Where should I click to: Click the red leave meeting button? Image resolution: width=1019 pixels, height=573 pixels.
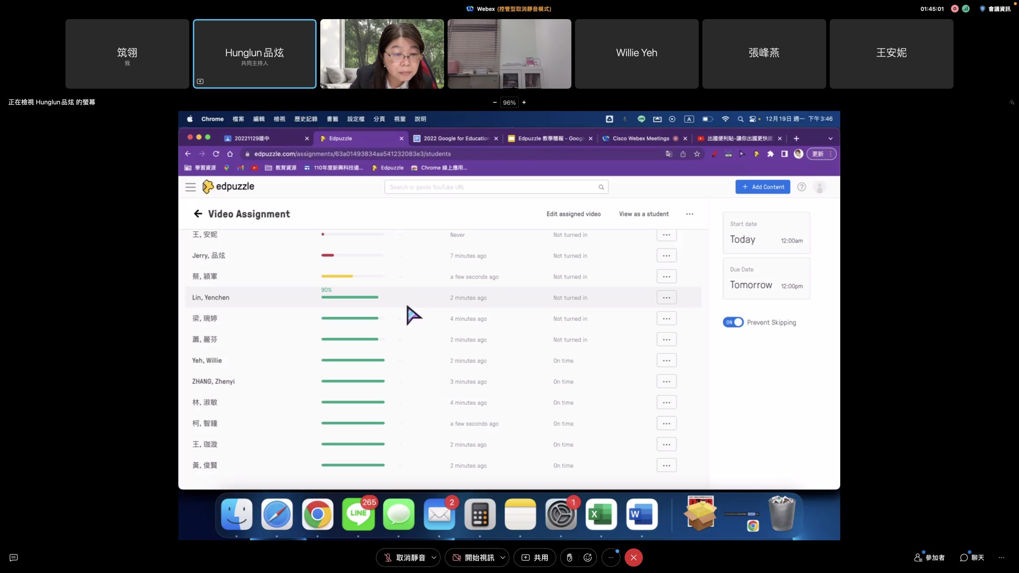coord(633,557)
